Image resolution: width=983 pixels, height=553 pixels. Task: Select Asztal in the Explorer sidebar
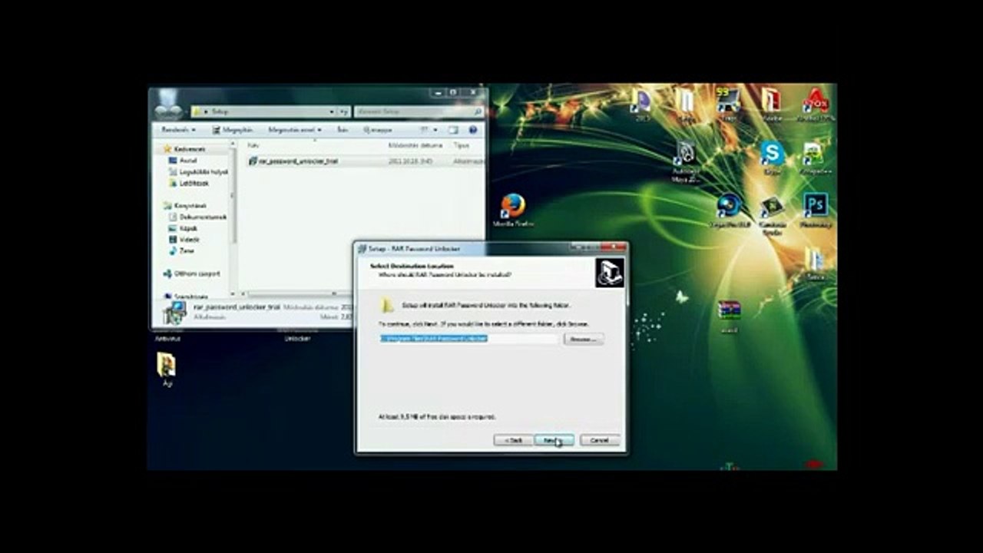point(187,161)
